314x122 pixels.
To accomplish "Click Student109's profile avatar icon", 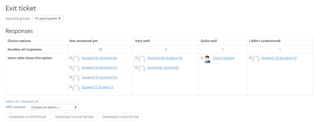I will click(x=142, y=59).
